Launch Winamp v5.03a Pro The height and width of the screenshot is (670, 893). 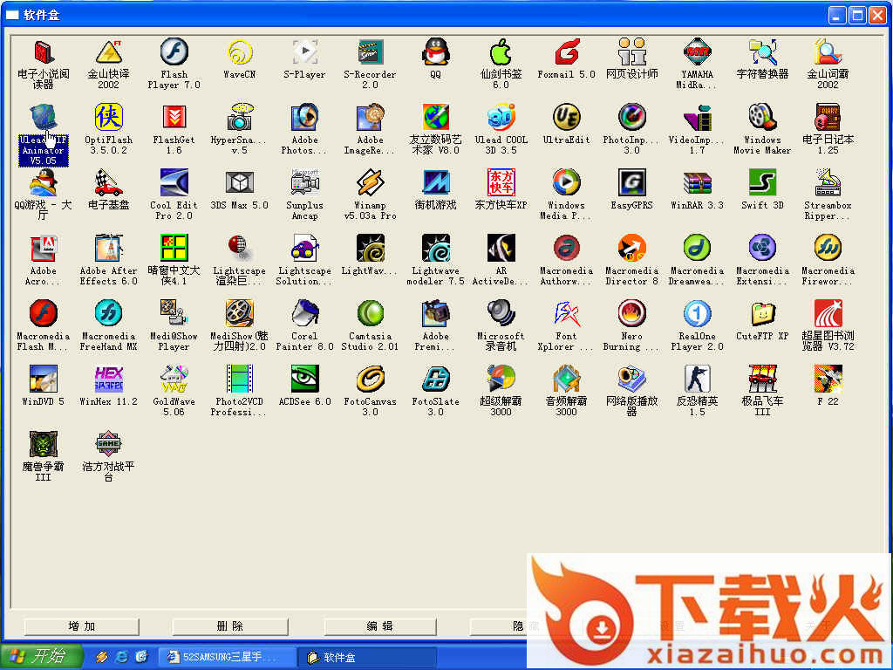[370, 183]
